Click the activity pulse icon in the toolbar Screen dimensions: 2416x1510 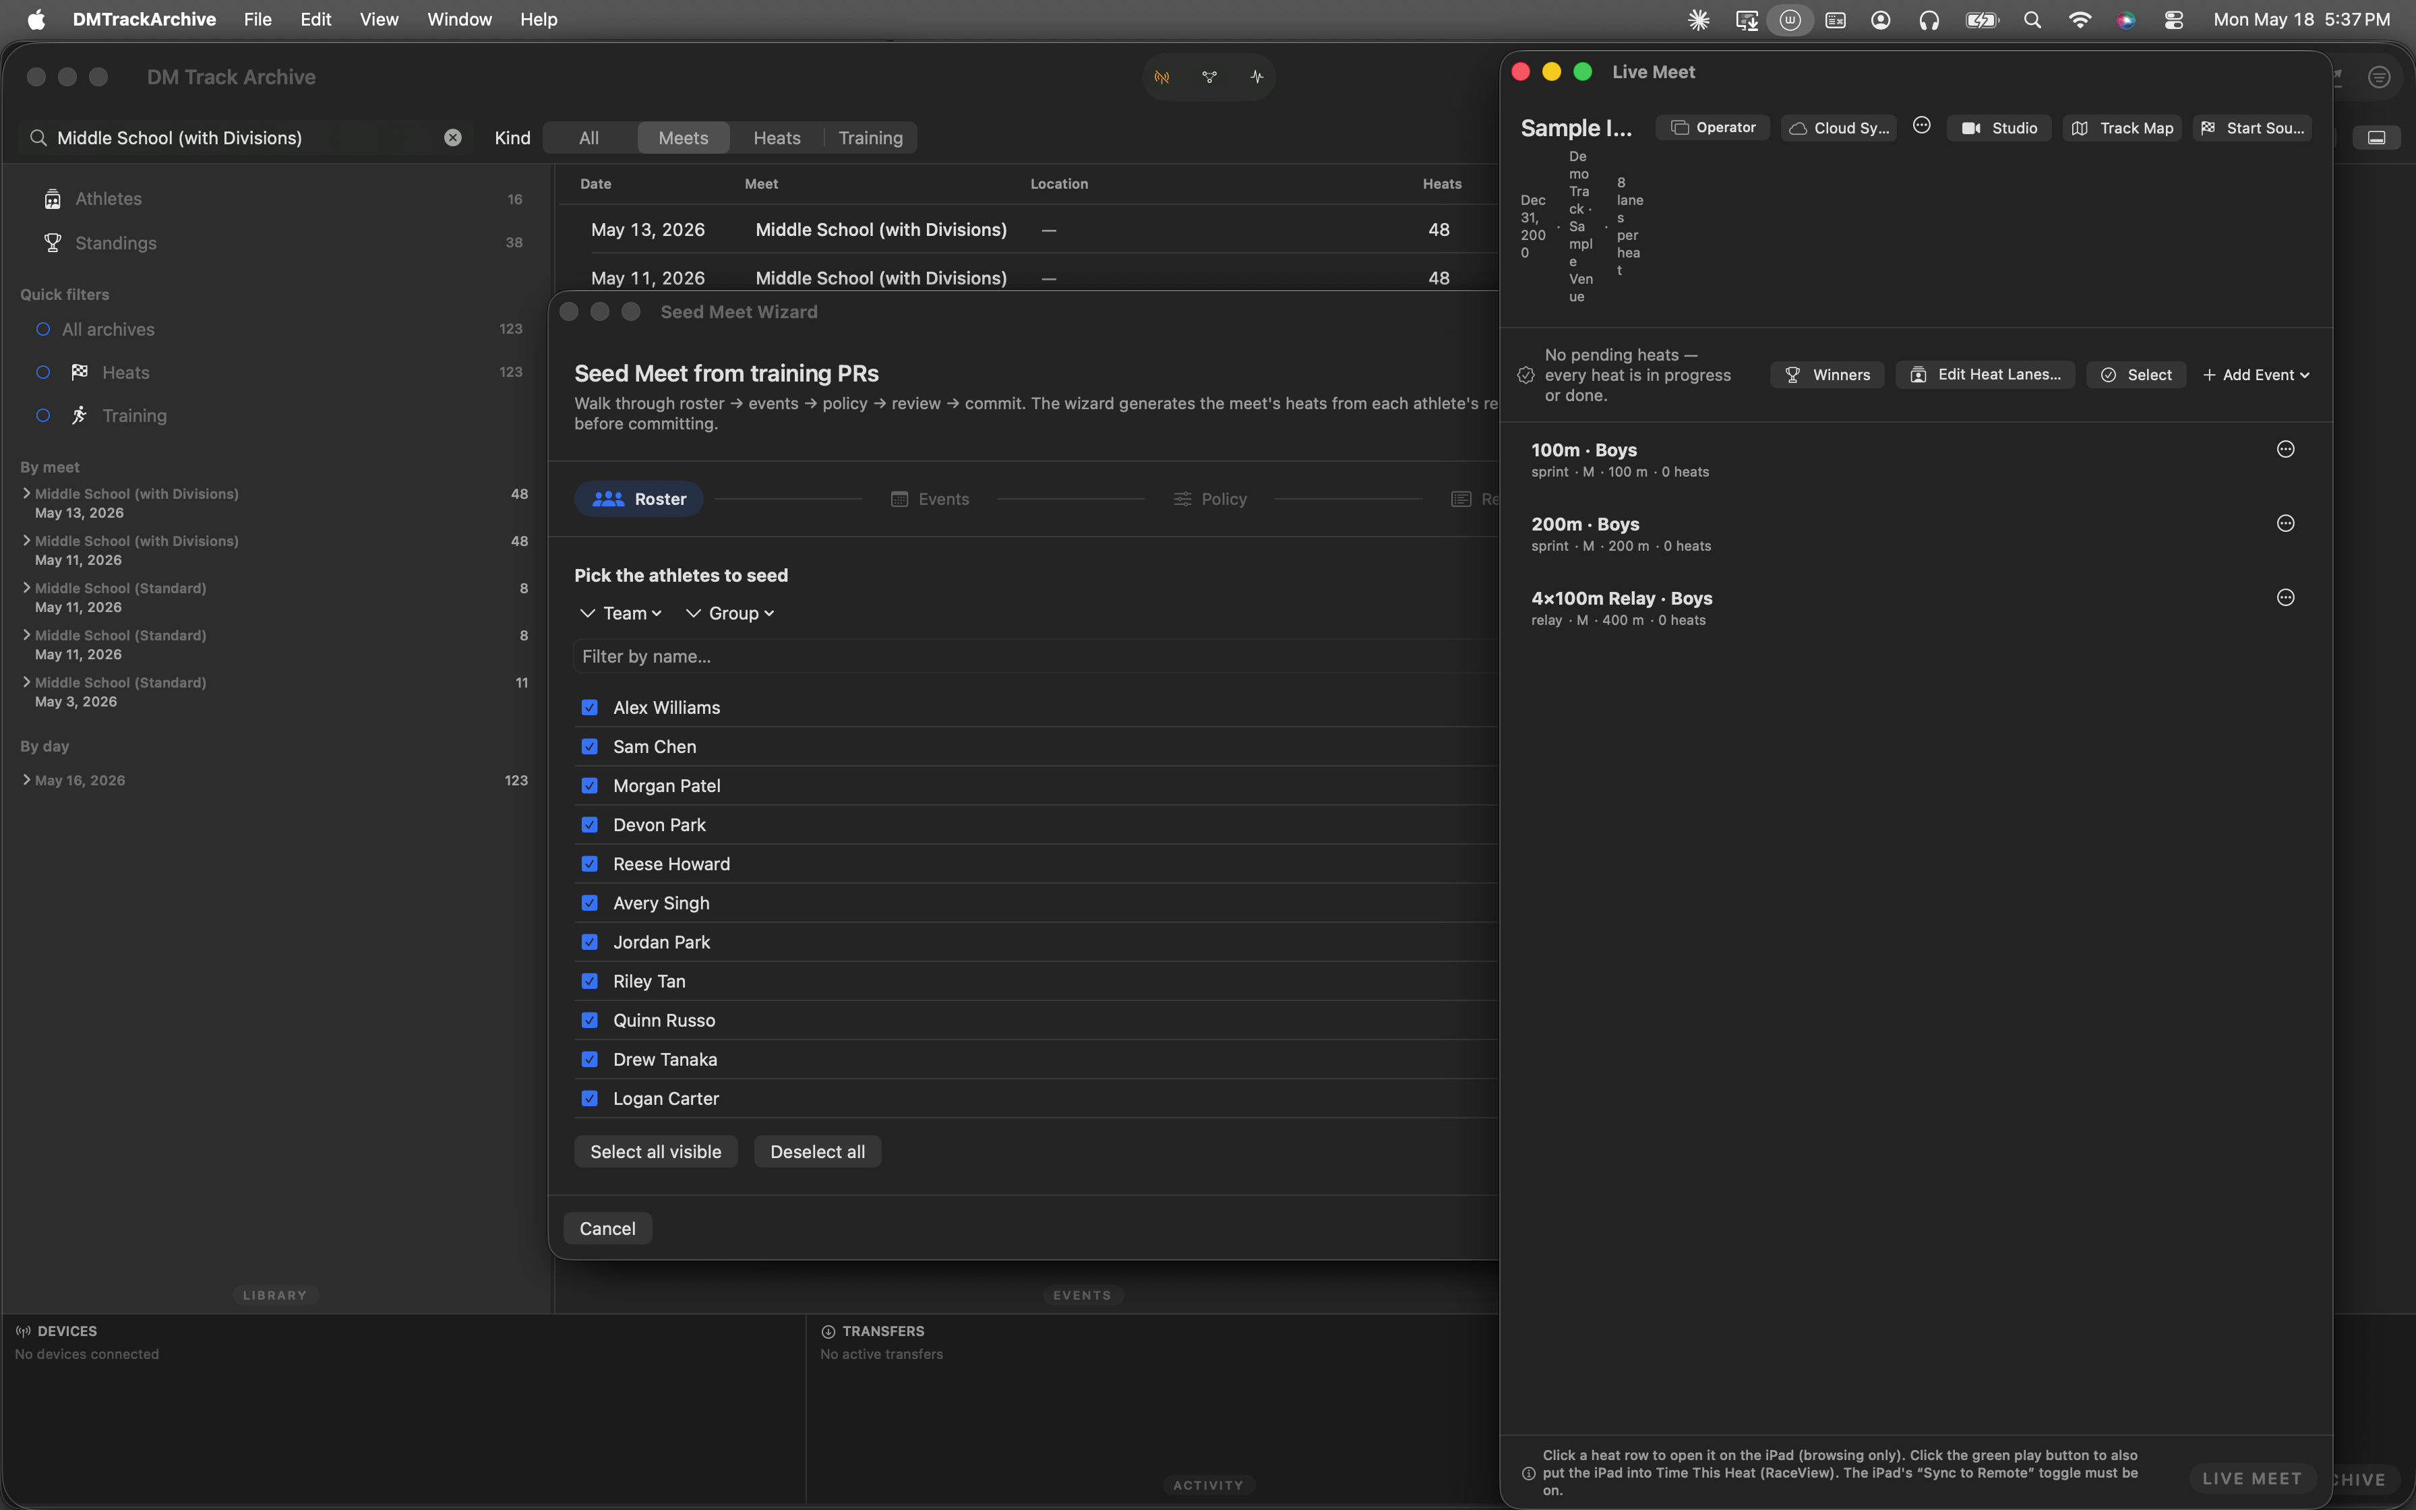pos(1257,77)
